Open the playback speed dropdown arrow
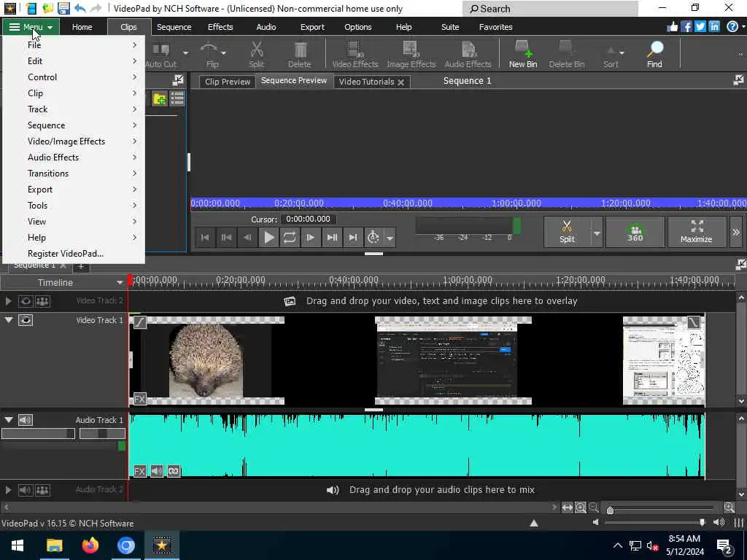The height and width of the screenshot is (560, 747). tap(390, 237)
